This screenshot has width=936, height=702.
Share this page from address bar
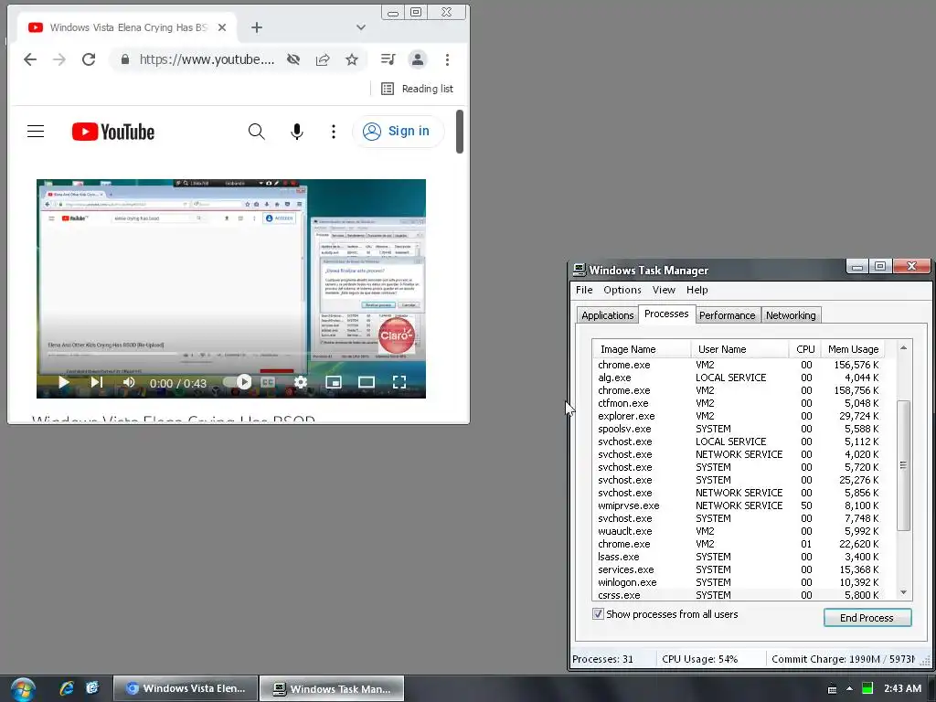pyautogui.click(x=323, y=59)
